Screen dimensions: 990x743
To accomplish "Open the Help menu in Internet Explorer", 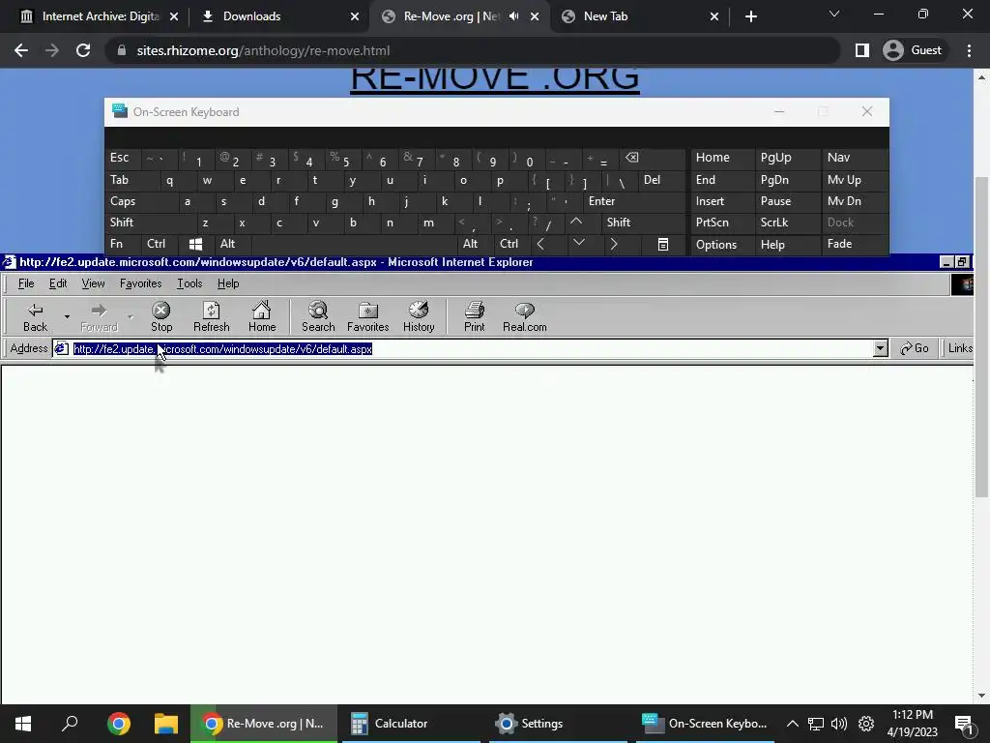I will click(228, 283).
